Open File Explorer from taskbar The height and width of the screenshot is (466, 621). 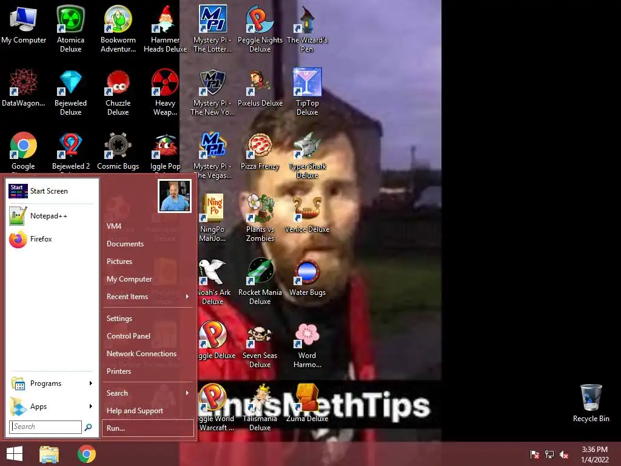tap(49, 454)
